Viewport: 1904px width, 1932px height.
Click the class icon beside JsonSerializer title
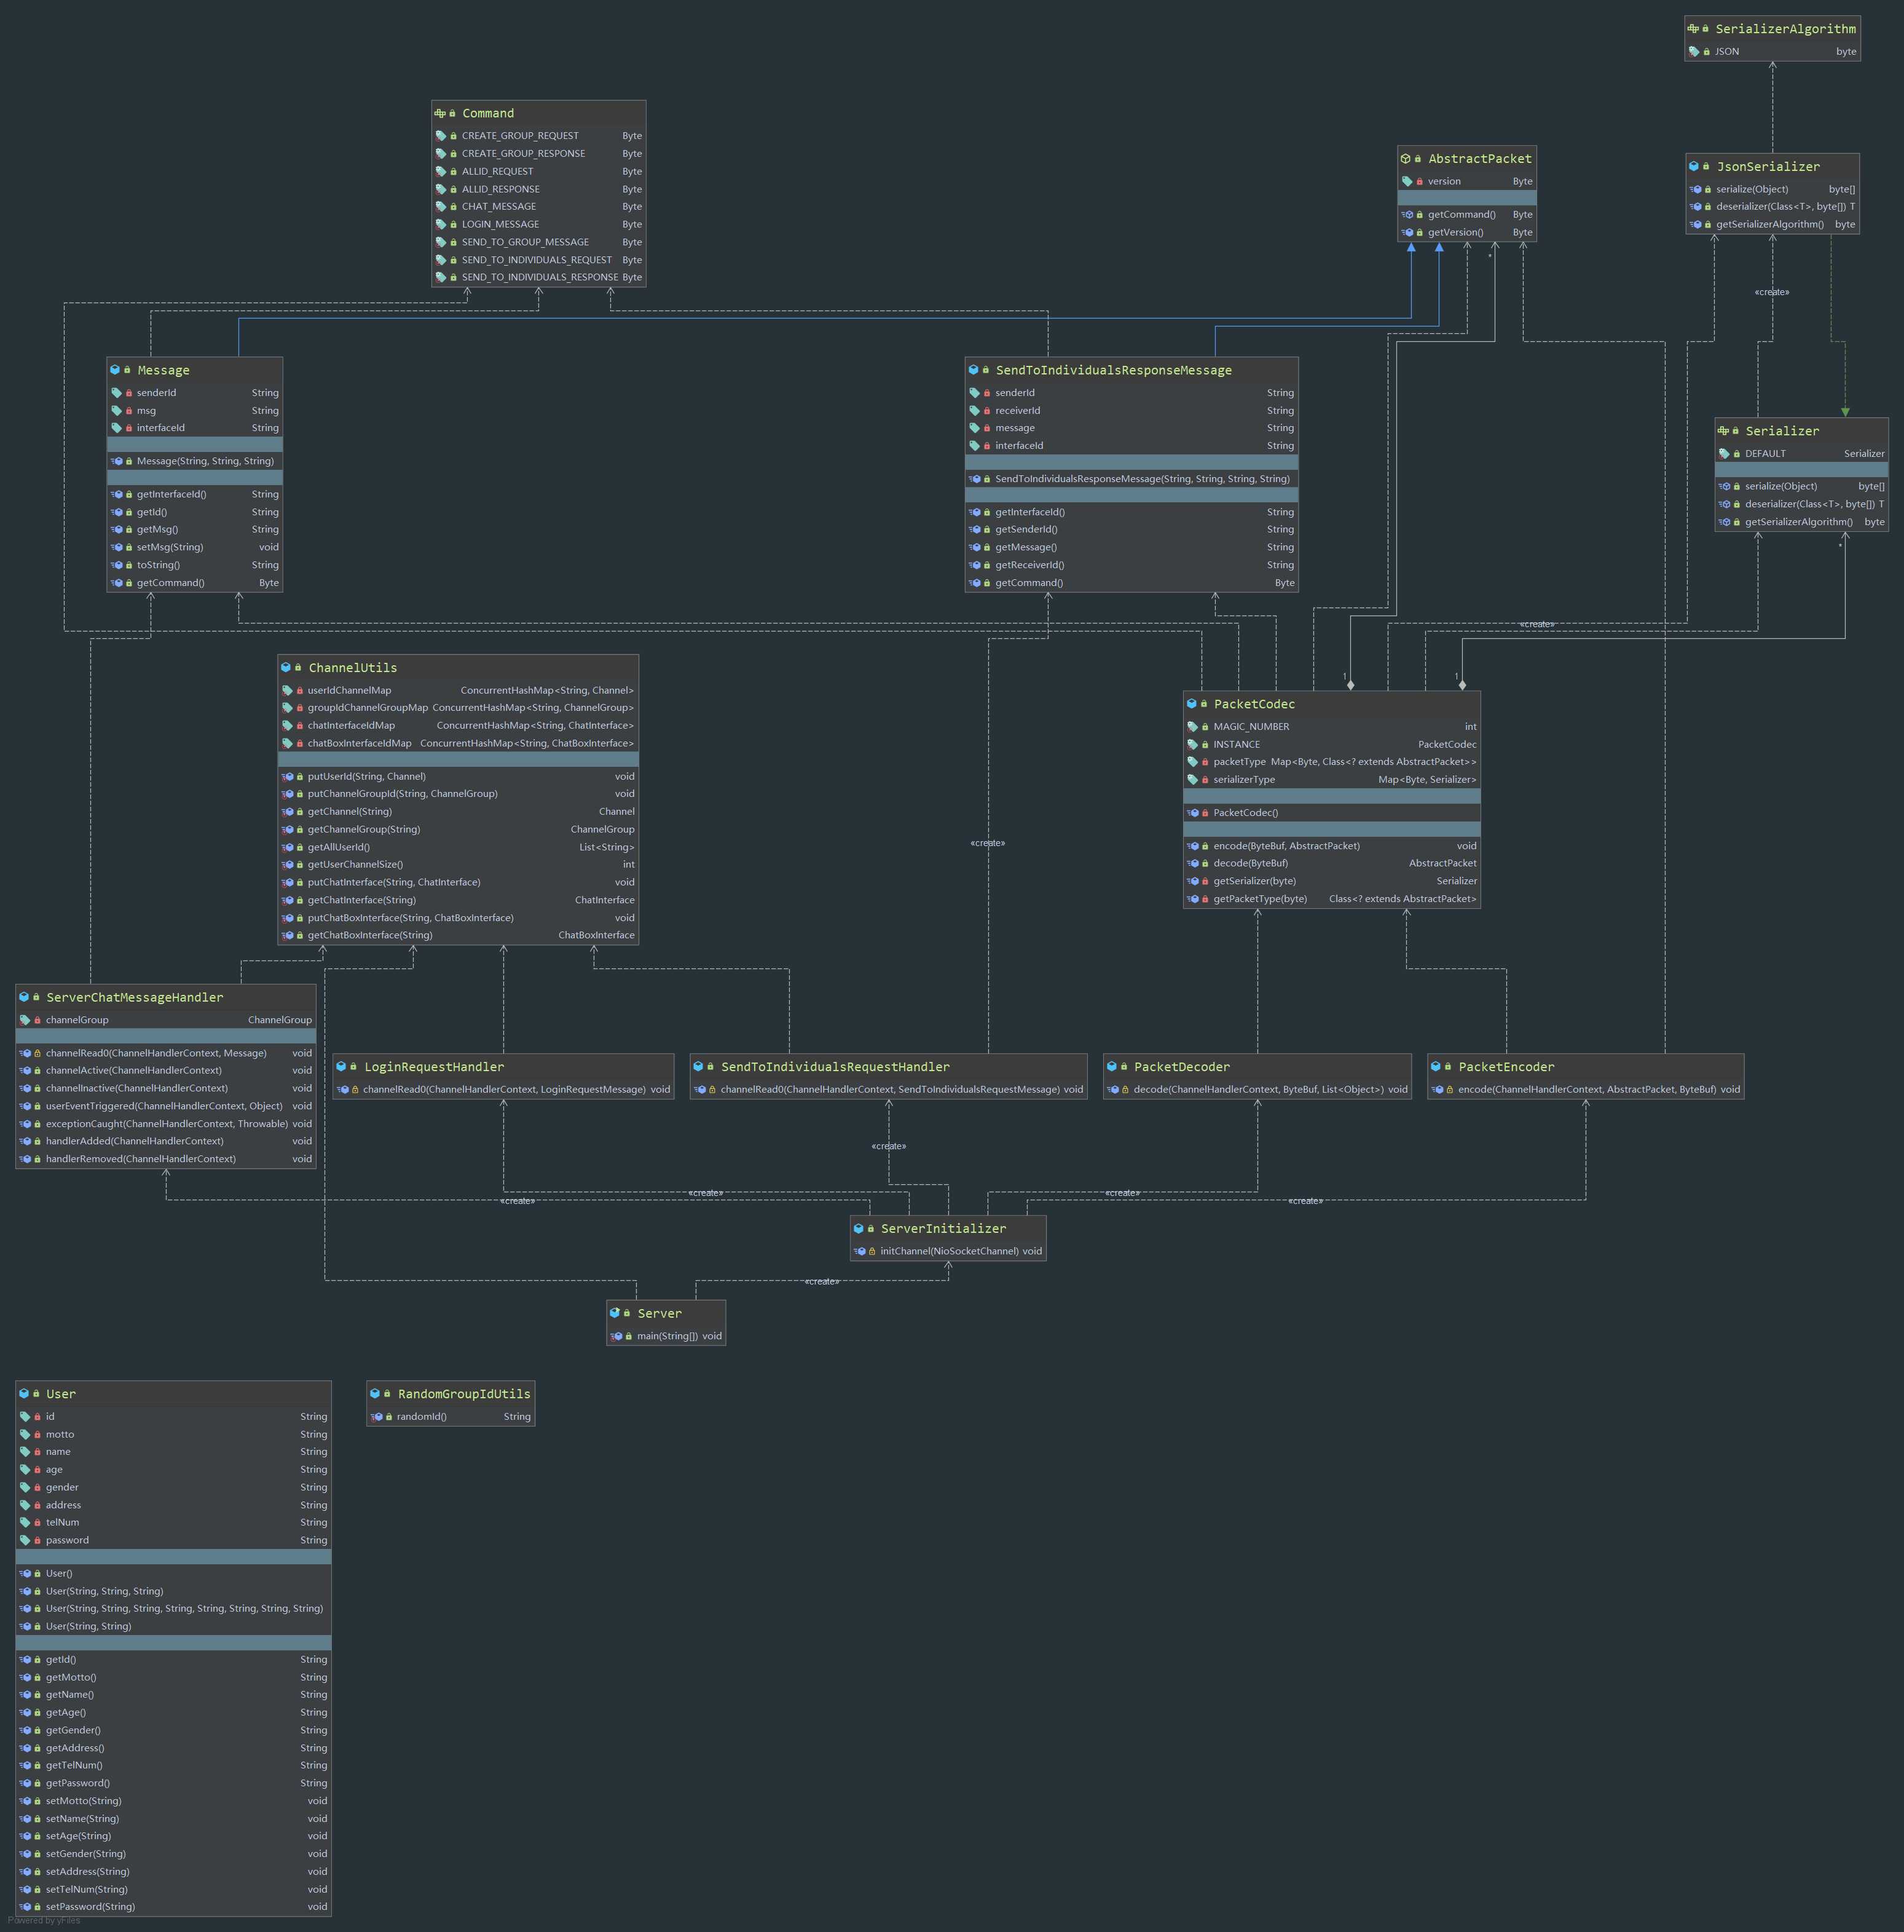click(1694, 166)
